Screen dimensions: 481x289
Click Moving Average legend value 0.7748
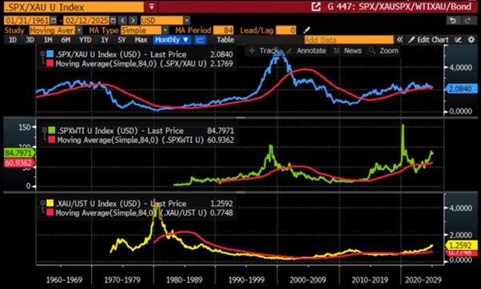(x=221, y=213)
